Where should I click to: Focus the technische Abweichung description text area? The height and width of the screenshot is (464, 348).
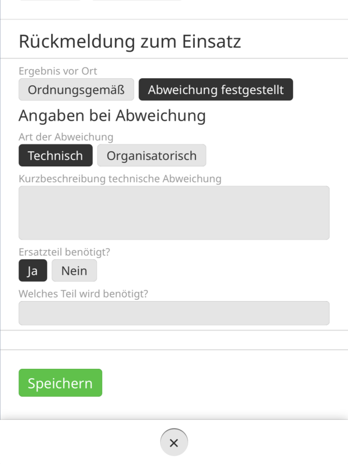click(174, 212)
